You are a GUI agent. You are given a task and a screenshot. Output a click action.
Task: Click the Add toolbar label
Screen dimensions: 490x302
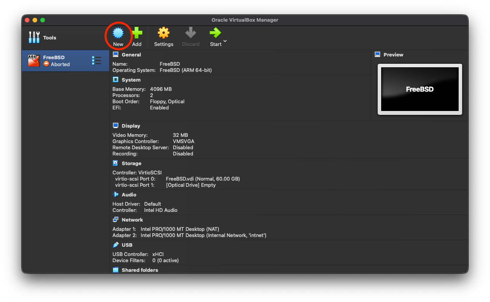pos(137,44)
